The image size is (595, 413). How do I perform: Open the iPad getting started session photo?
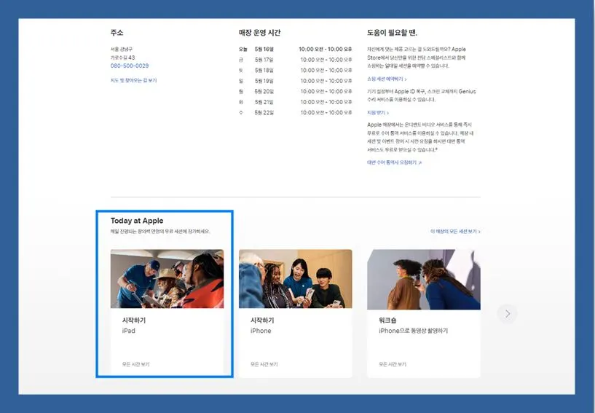pyautogui.click(x=167, y=279)
